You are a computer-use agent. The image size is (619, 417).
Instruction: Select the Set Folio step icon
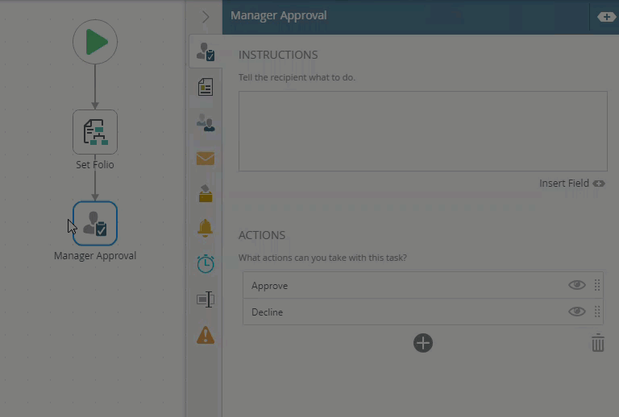click(x=95, y=132)
